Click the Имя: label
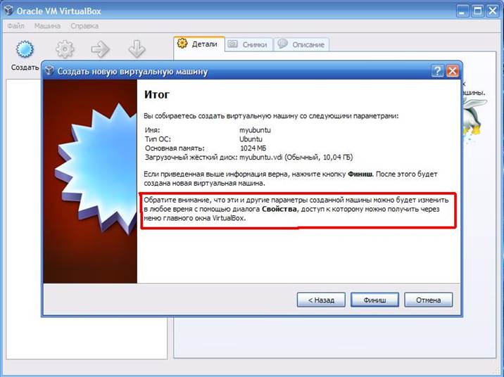This screenshot has width=504, height=377. tap(152, 130)
